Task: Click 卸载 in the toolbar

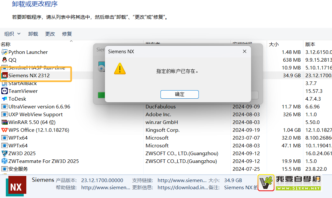Action: (33, 34)
